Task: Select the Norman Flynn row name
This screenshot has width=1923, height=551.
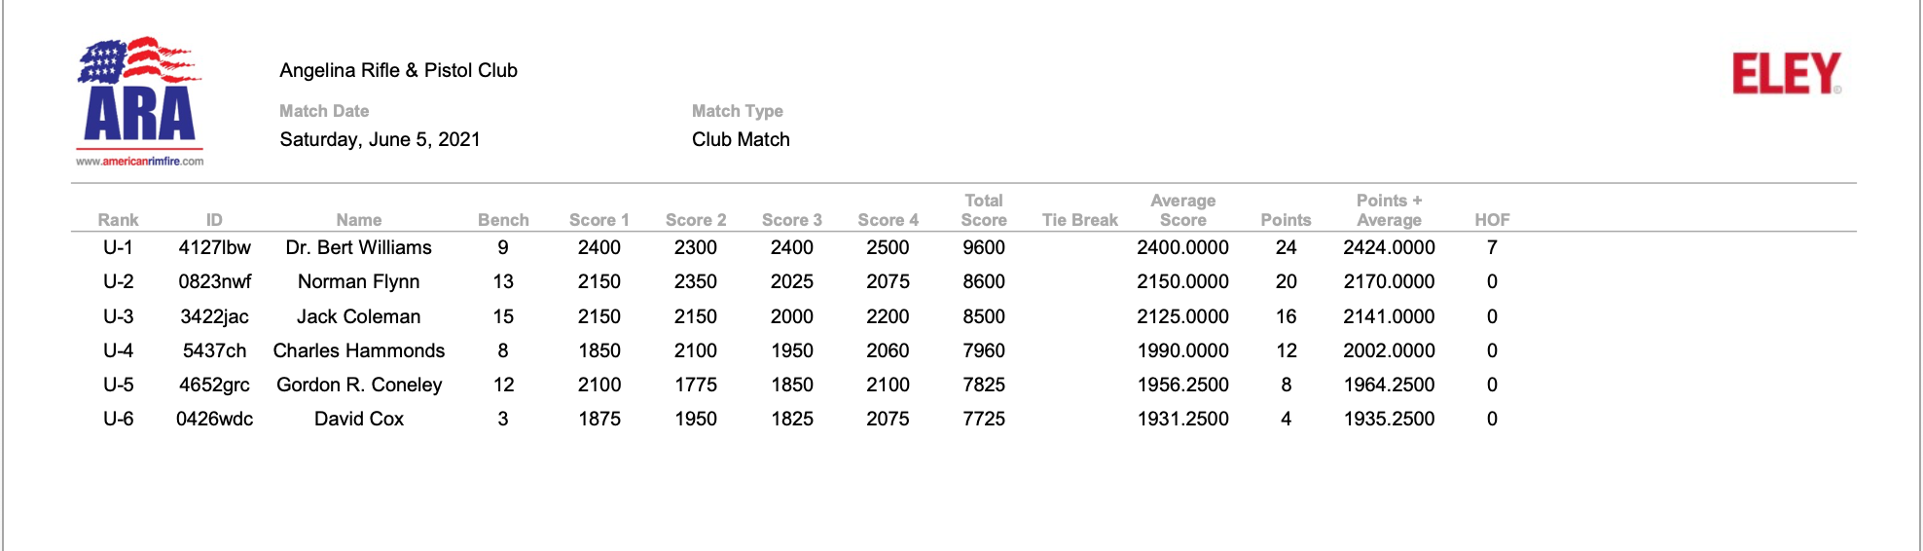Action: coord(358,281)
